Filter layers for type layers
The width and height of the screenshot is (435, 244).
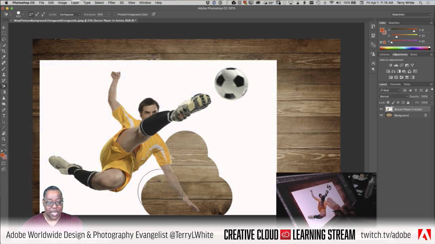point(415,90)
